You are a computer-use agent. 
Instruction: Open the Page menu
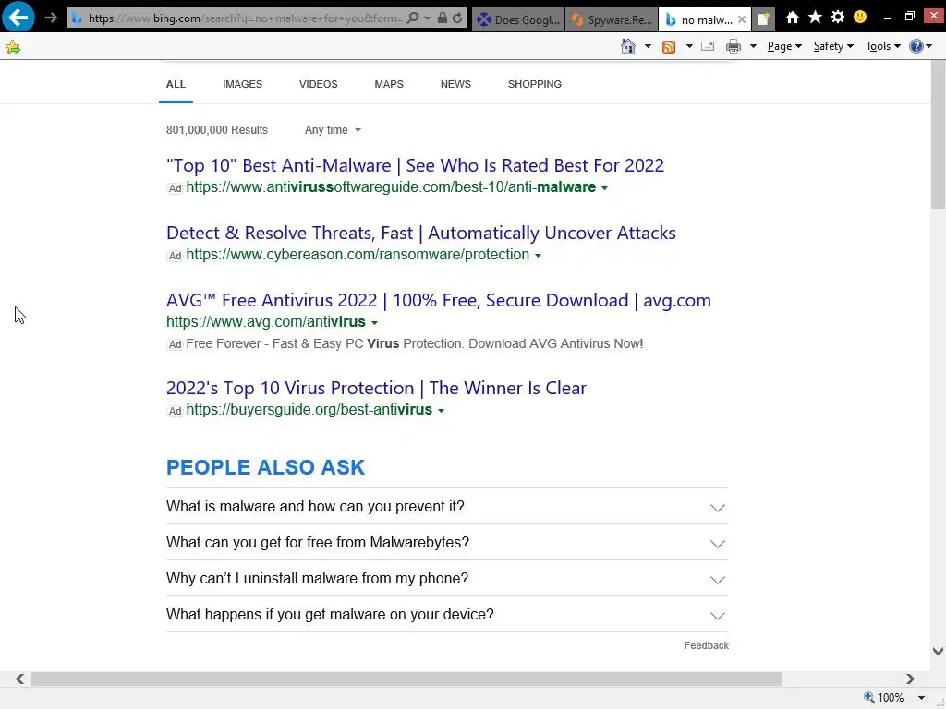pos(784,46)
